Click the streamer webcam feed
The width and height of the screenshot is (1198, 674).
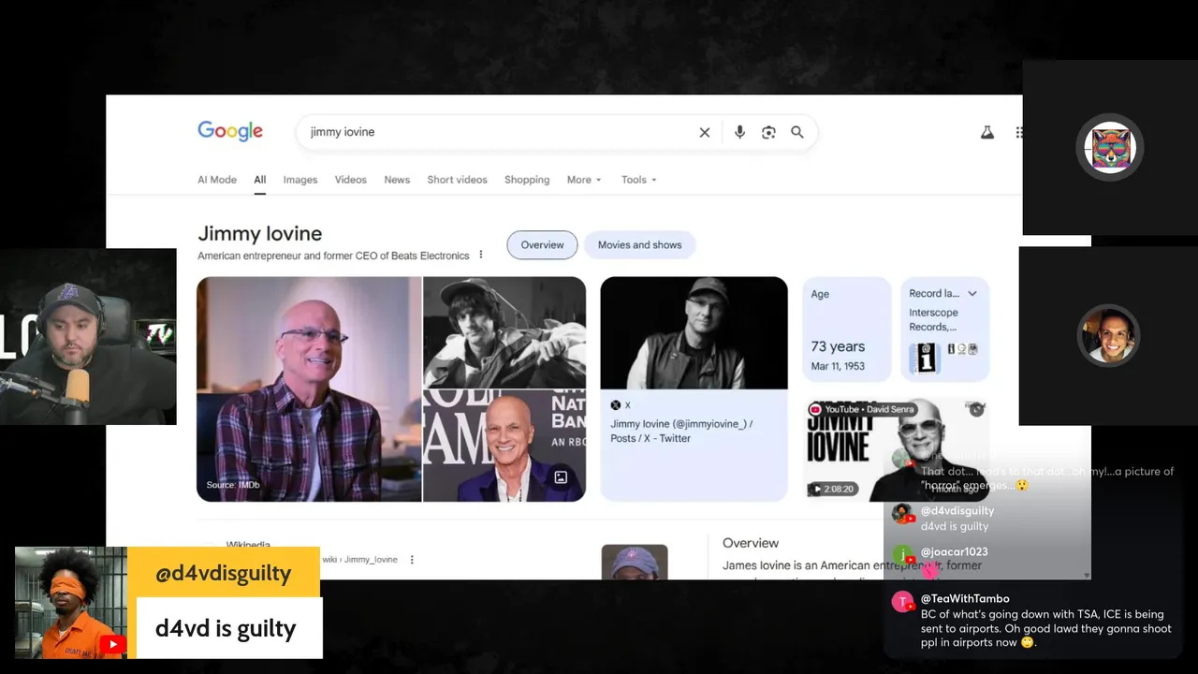point(88,337)
